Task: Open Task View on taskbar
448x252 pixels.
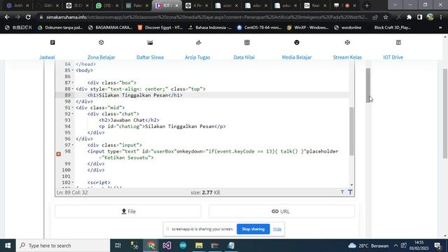Action: (118, 246)
